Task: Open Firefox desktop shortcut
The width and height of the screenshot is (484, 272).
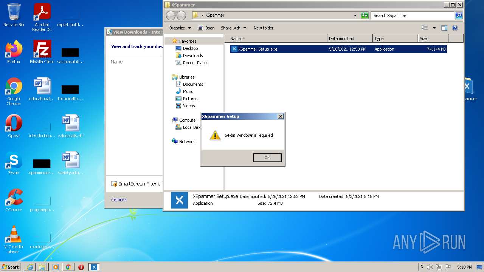Action: pyautogui.click(x=14, y=52)
